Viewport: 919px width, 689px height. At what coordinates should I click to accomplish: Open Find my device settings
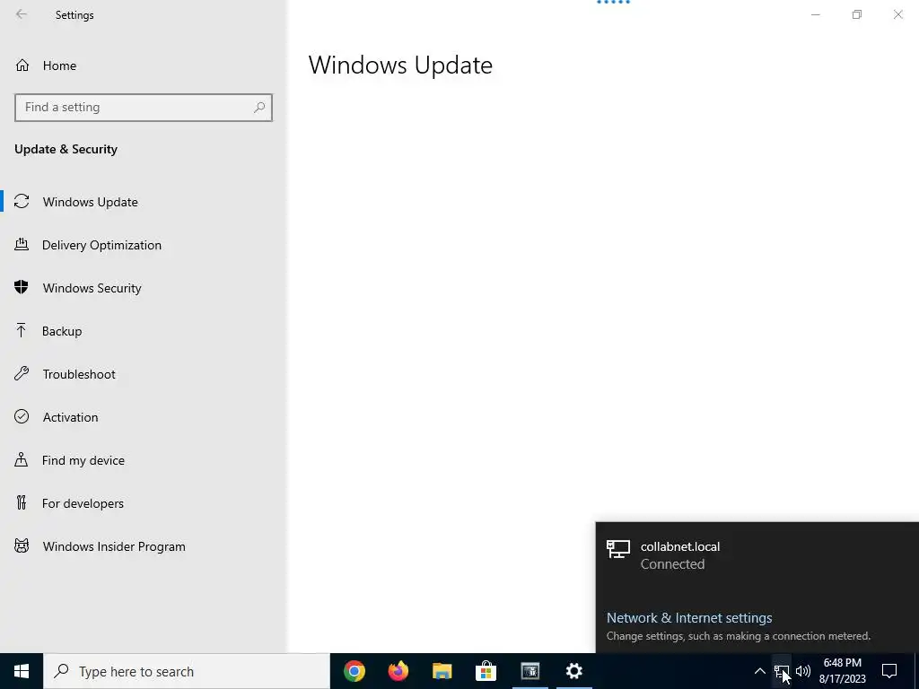point(144,460)
